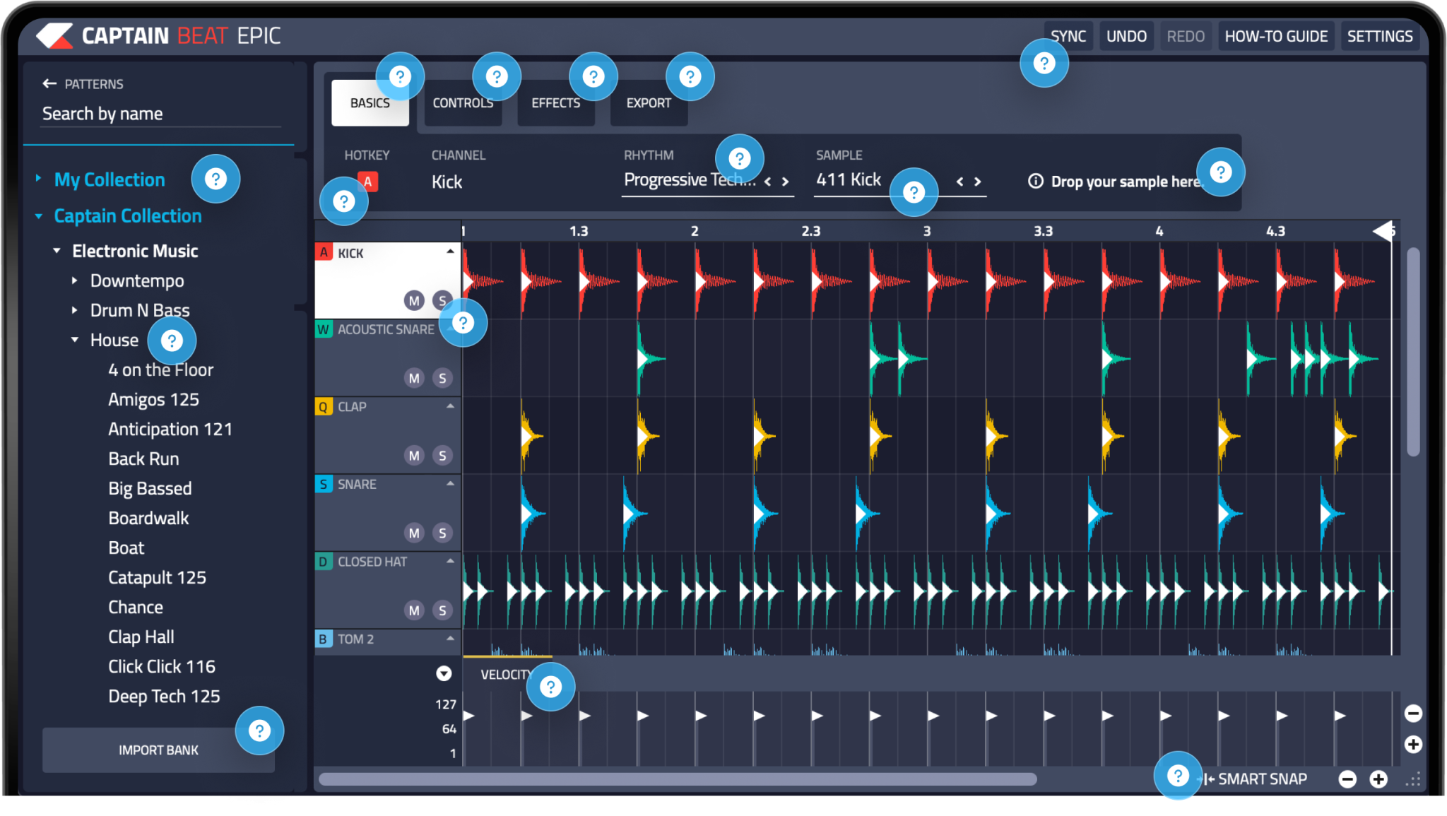
Task: Mute the Snare track
Action: pyautogui.click(x=414, y=533)
